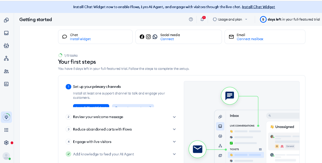Open the Customer service icon in sidebar
The width and height of the screenshot is (322, 163).
[6, 20]
